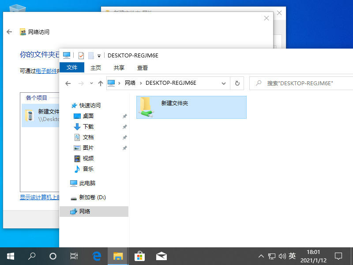This screenshot has width=353, height=265.
Task: Click the New Folder icon in title bar
Action: point(91,56)
